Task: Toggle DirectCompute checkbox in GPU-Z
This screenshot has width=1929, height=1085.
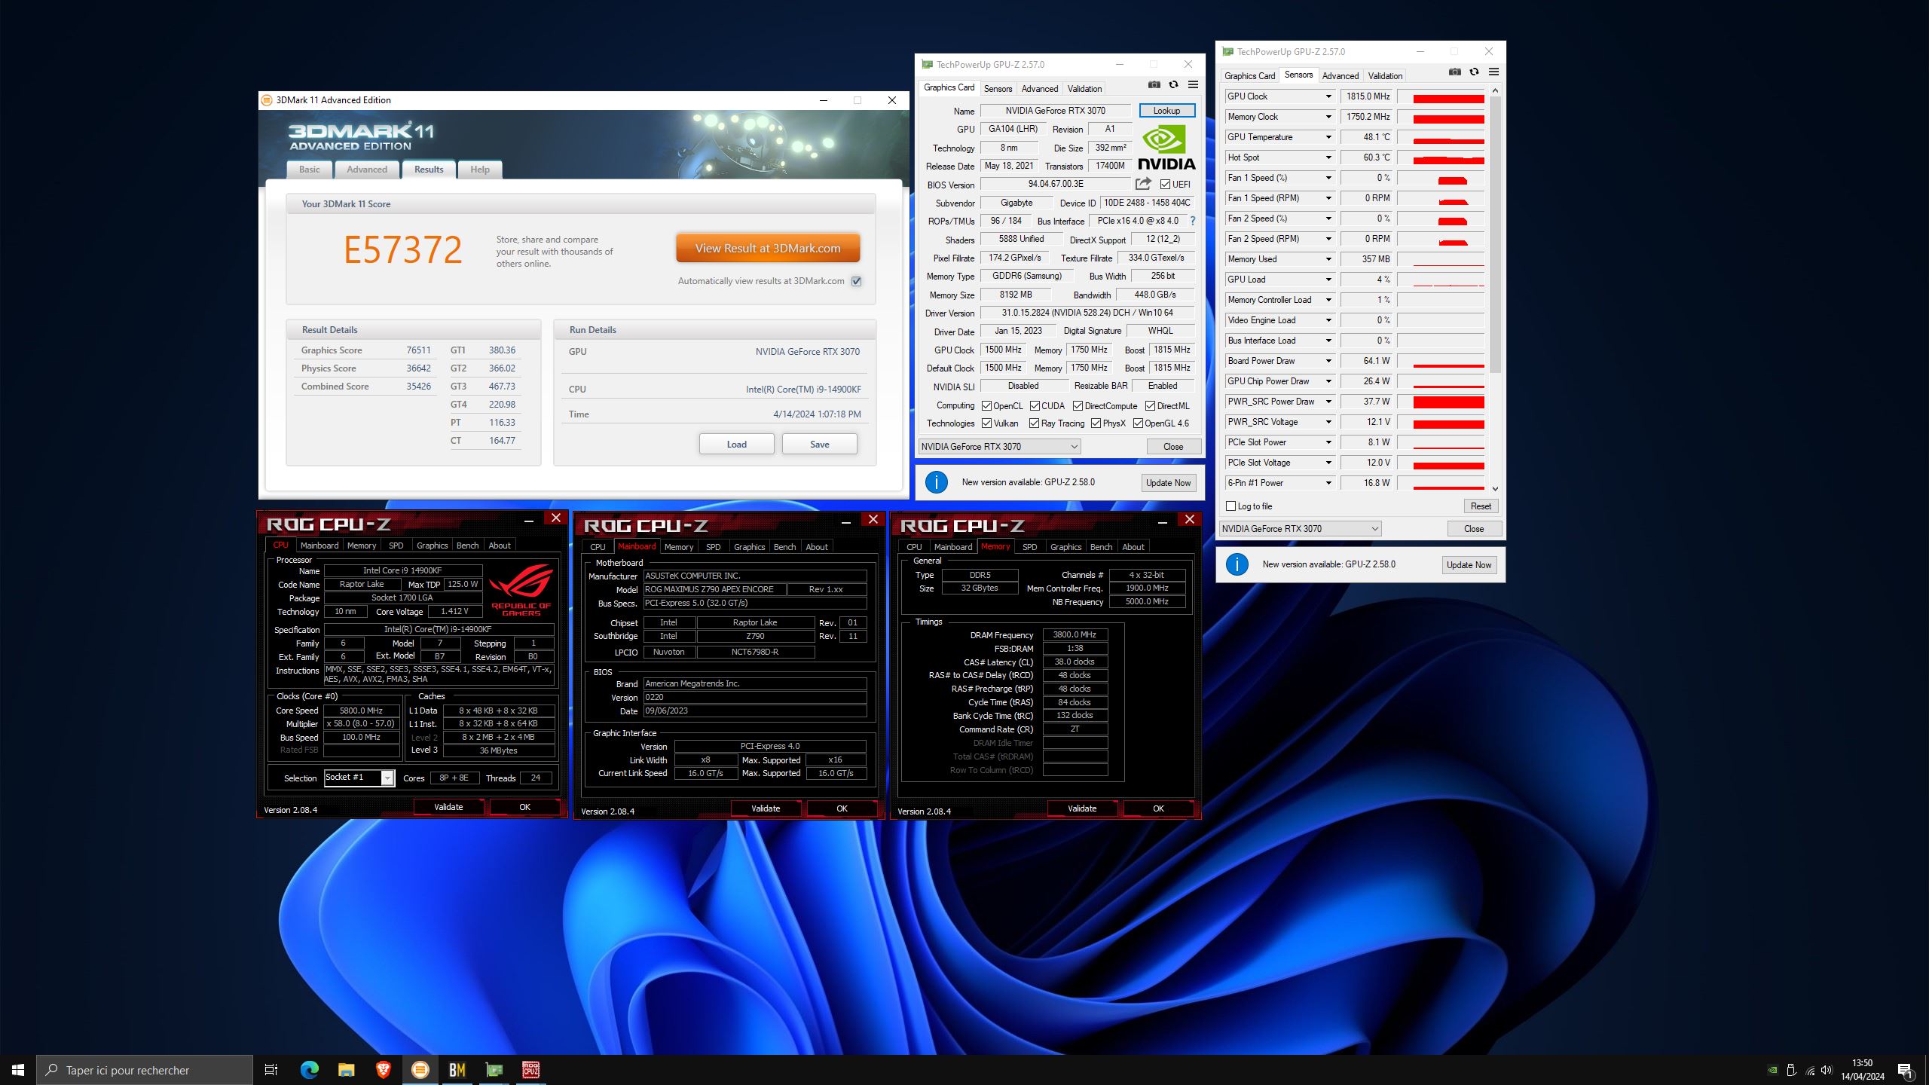Action: pos(1078,405)
